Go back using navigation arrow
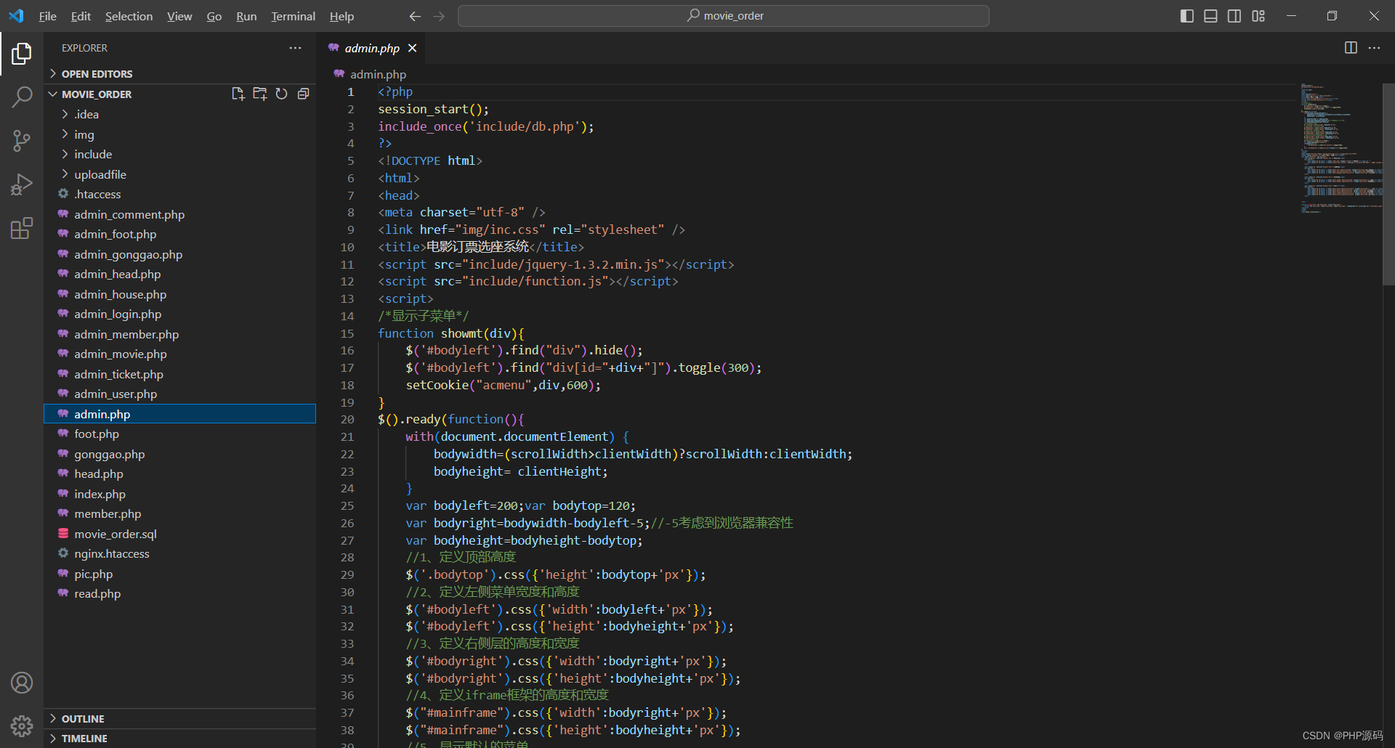Screen dimensions: 1395x748 click(x=415, y=16)
